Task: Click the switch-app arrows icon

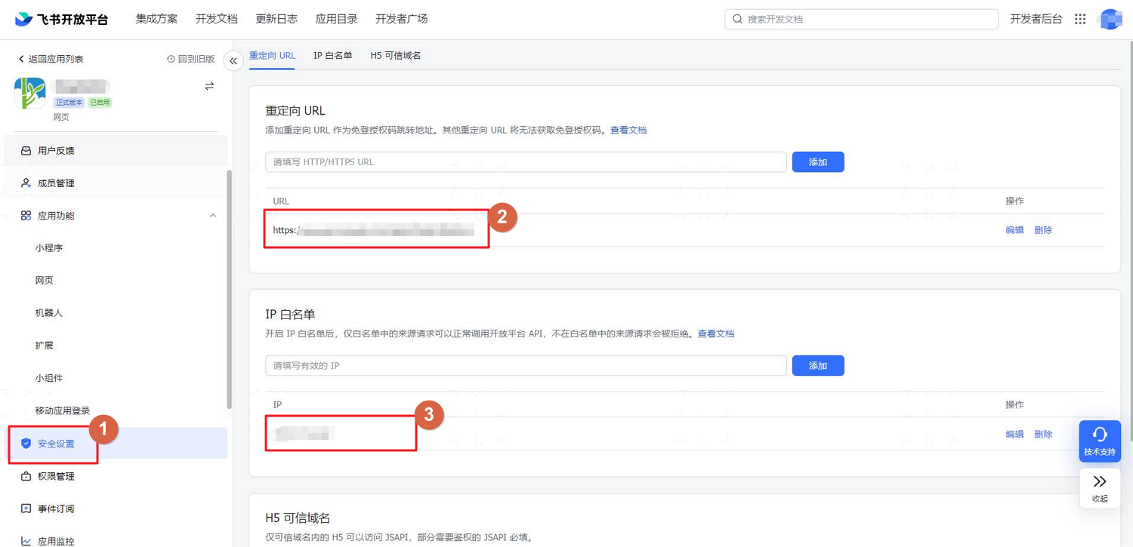Action: point(209,86)
